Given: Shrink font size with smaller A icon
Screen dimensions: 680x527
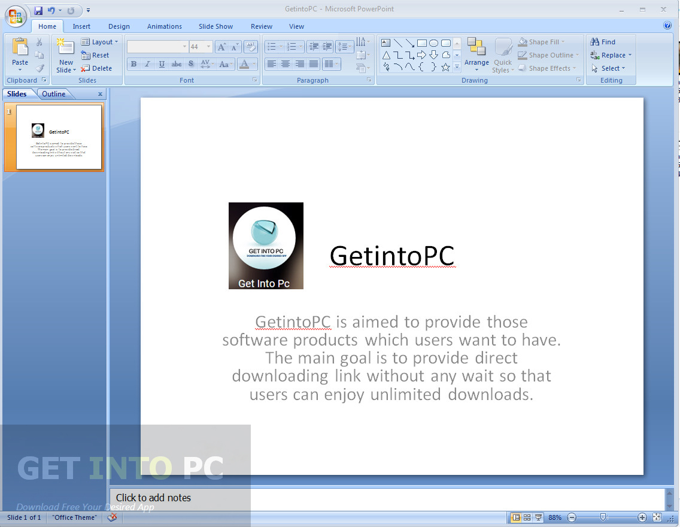Looking at the screenshot, I should tap(235, 47).
